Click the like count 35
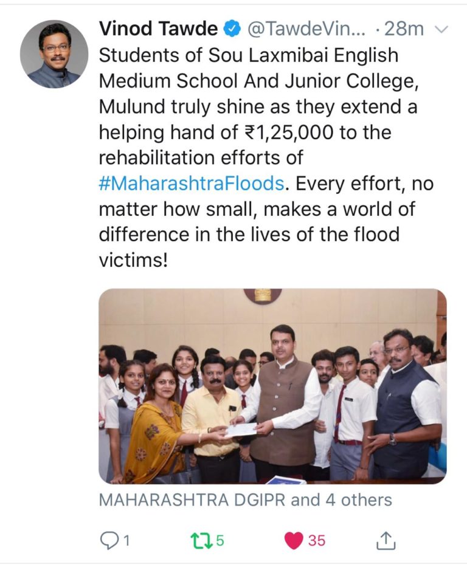467x573 pixels. pyautogui.click(x=317, y=540)
